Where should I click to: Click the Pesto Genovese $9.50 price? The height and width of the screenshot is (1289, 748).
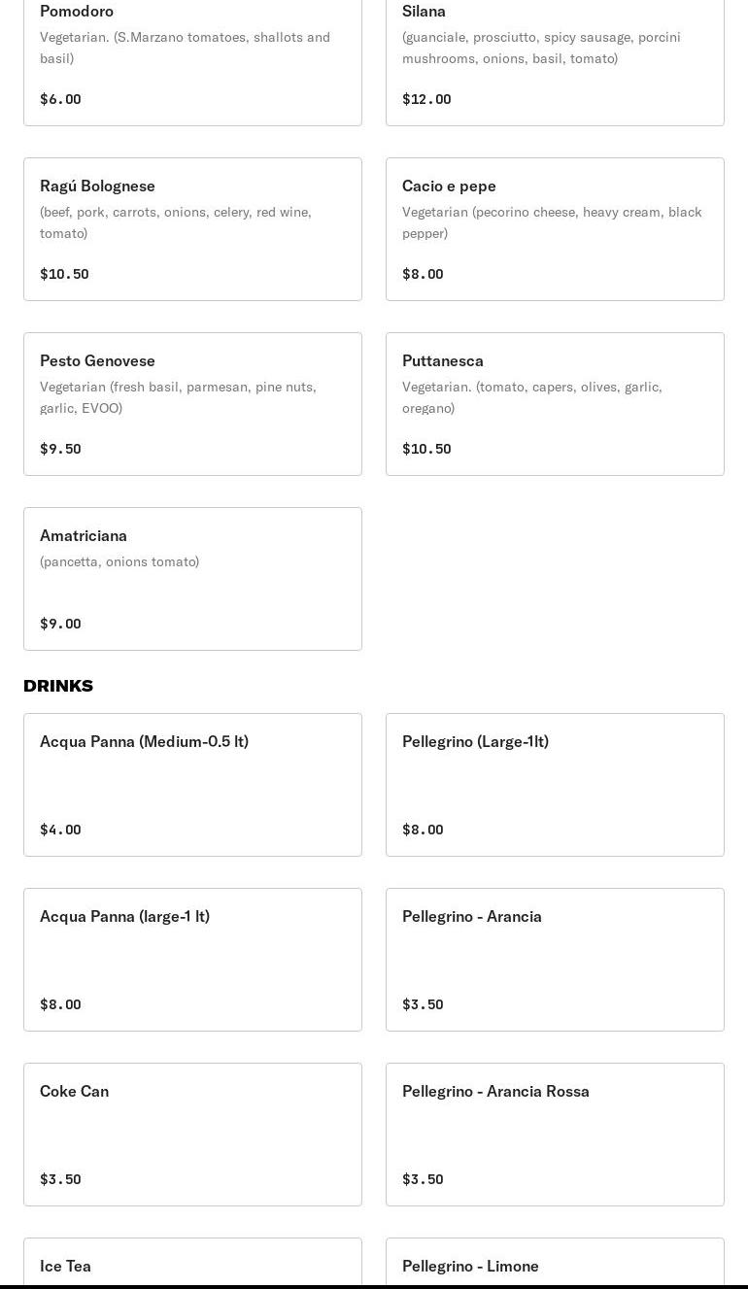coord(60,449)
